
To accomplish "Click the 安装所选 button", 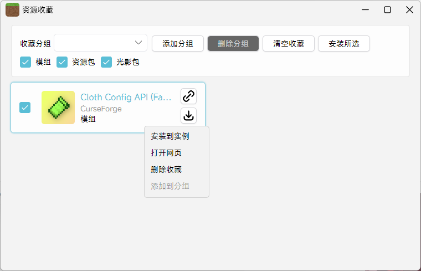I will click(343, 44).
